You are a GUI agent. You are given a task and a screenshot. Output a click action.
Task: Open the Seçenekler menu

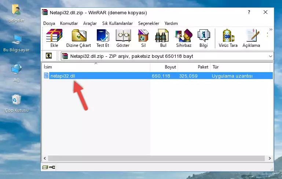[149, 23]
